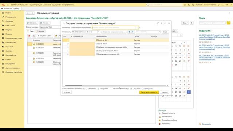Open the Показывать filter dropdown
Image resolution: width=233 pixels, height=131 pixels.
(x=99, y=32)
